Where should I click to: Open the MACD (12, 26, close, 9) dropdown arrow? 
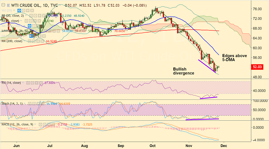click(35, 124)
